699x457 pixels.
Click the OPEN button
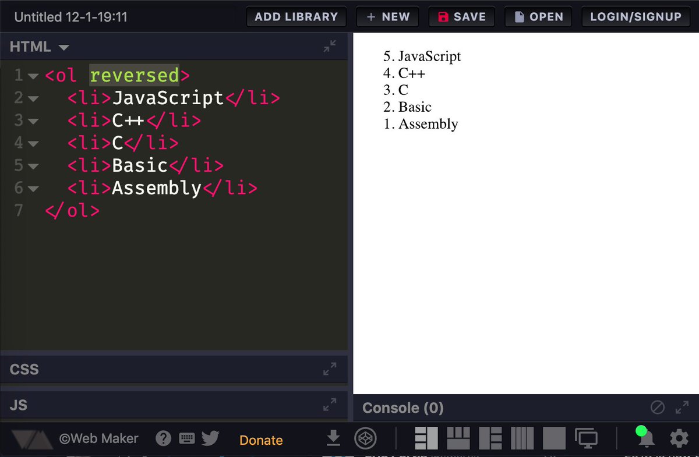(538, 17)
